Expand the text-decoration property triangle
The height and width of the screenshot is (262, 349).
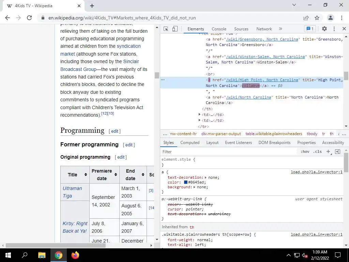click(x=206, y=177)
